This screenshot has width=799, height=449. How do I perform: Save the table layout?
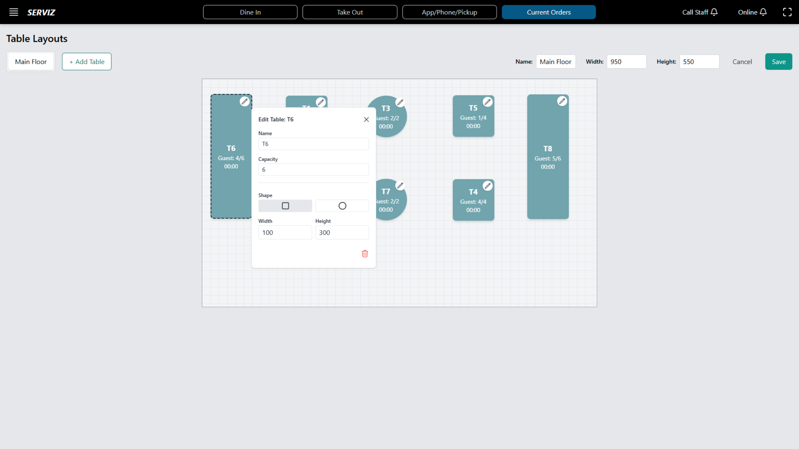[778, 62]
